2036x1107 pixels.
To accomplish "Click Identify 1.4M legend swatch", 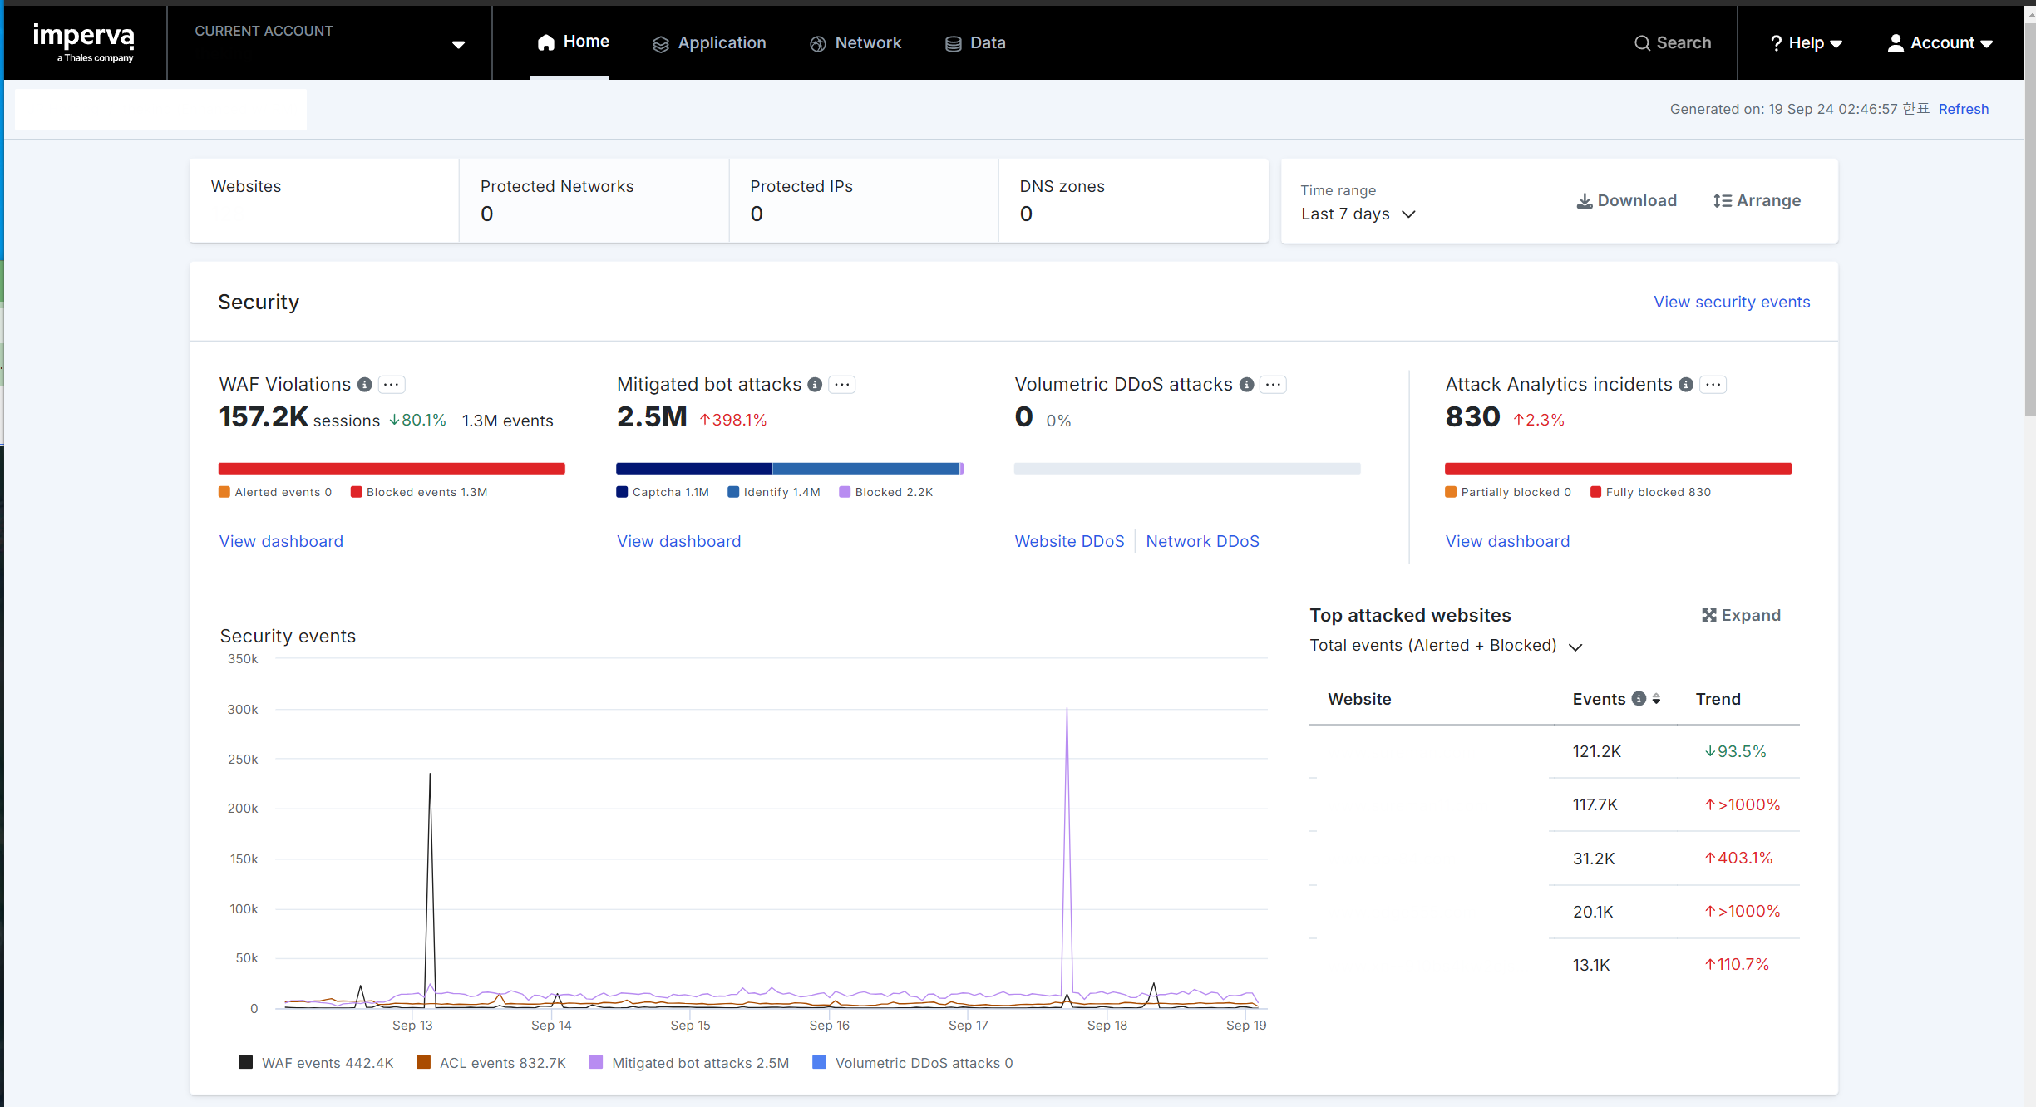I will click(733, 492).
